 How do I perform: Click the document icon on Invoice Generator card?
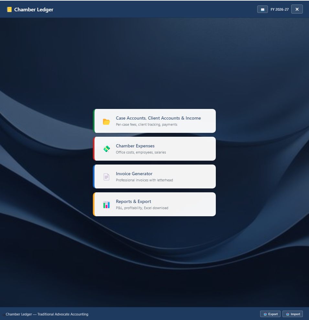pyautogui.click(x=106, y=177)
